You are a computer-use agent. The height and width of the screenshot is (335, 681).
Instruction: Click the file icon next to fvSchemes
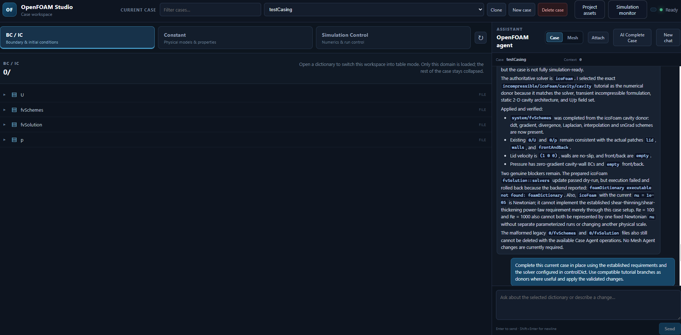coord(14,110)
